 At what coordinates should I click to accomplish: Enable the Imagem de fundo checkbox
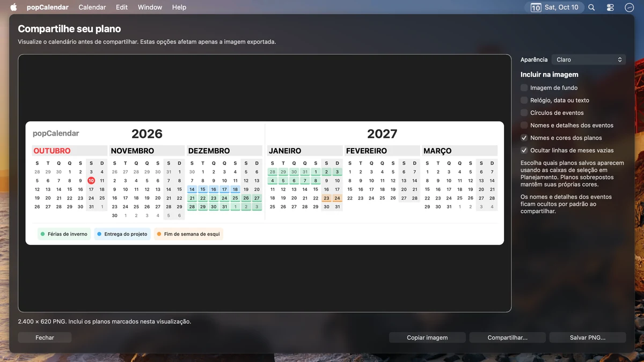pos(524,88)
